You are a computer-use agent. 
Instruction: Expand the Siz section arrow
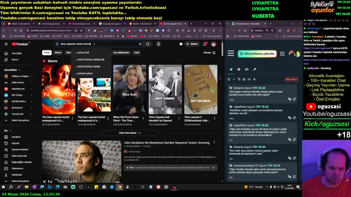pyautogui.click(x=10, y=131)
